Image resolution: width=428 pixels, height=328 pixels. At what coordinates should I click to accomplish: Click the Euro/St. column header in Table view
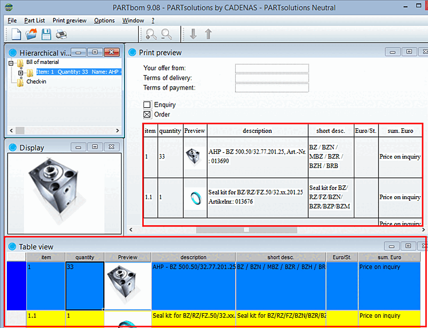342,257
